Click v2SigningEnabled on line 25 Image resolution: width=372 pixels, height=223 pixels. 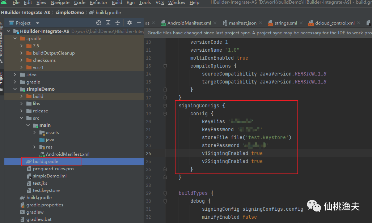(x=225, y=162)
